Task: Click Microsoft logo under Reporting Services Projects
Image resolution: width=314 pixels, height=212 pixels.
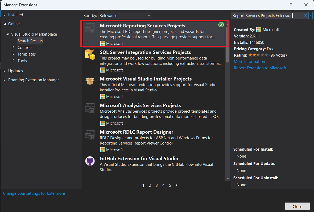Action: (103, 43)
